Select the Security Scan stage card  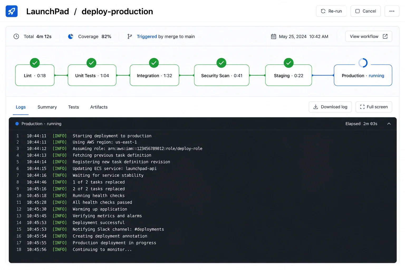222,75
